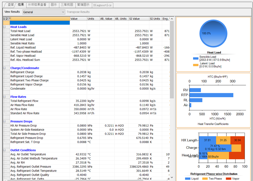
Task: Click the Latent Load legend swatch
Action: 196,65
